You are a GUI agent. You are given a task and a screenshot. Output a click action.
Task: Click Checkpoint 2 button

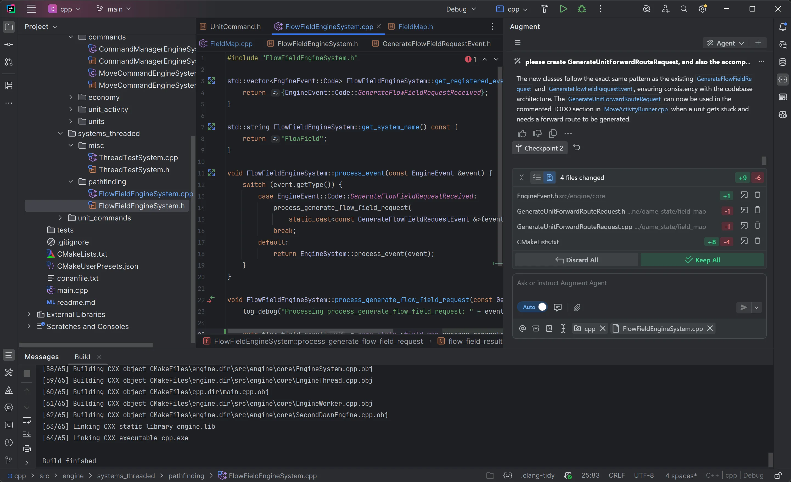pos(540,148)
